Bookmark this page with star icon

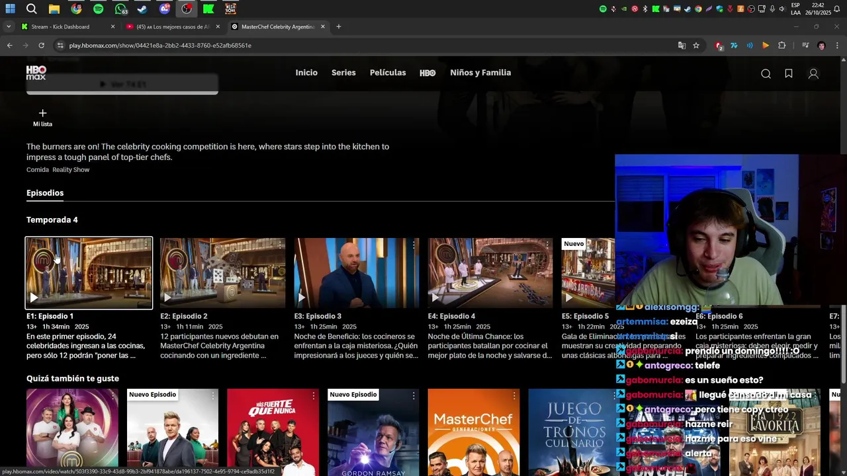696,46
